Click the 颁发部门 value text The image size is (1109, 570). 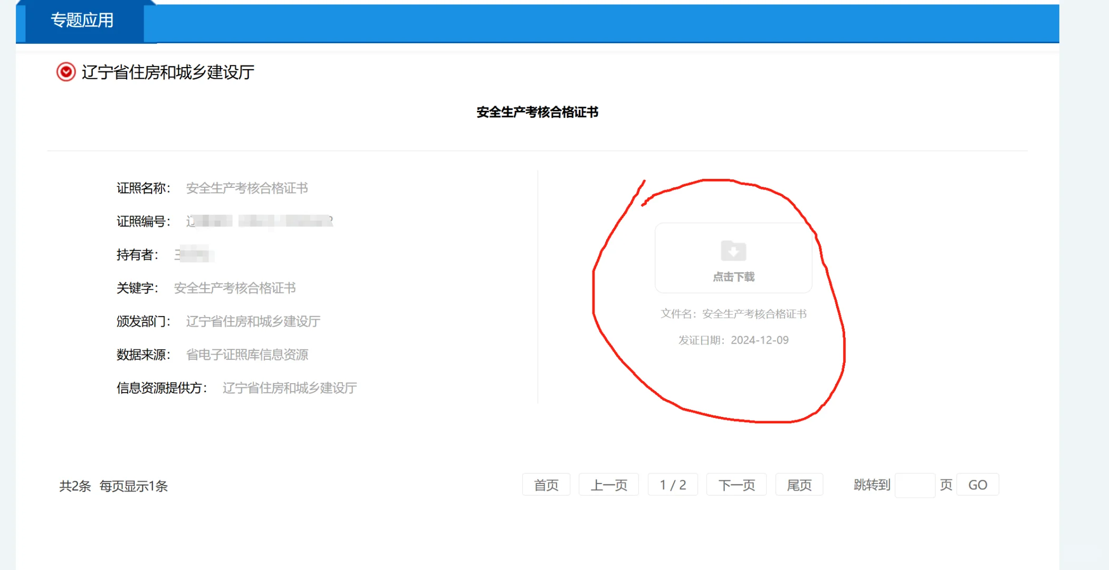click(x=253, y=321)
